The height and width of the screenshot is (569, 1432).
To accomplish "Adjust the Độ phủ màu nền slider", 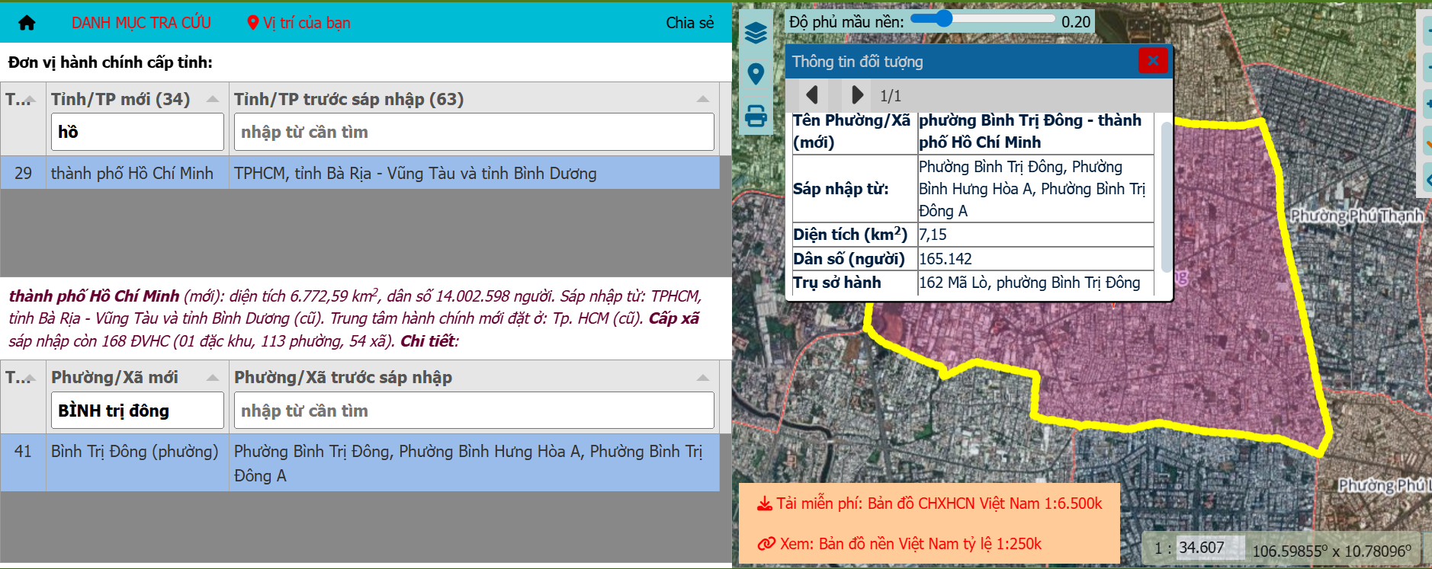I will pos(943,19).
